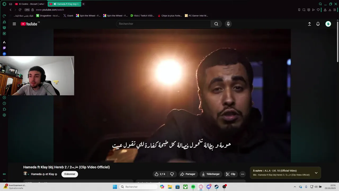Viewport: 339px width, 191px height.
Task: Expand the À suivre playlist chevron
Action: click(x=316, y=173)
